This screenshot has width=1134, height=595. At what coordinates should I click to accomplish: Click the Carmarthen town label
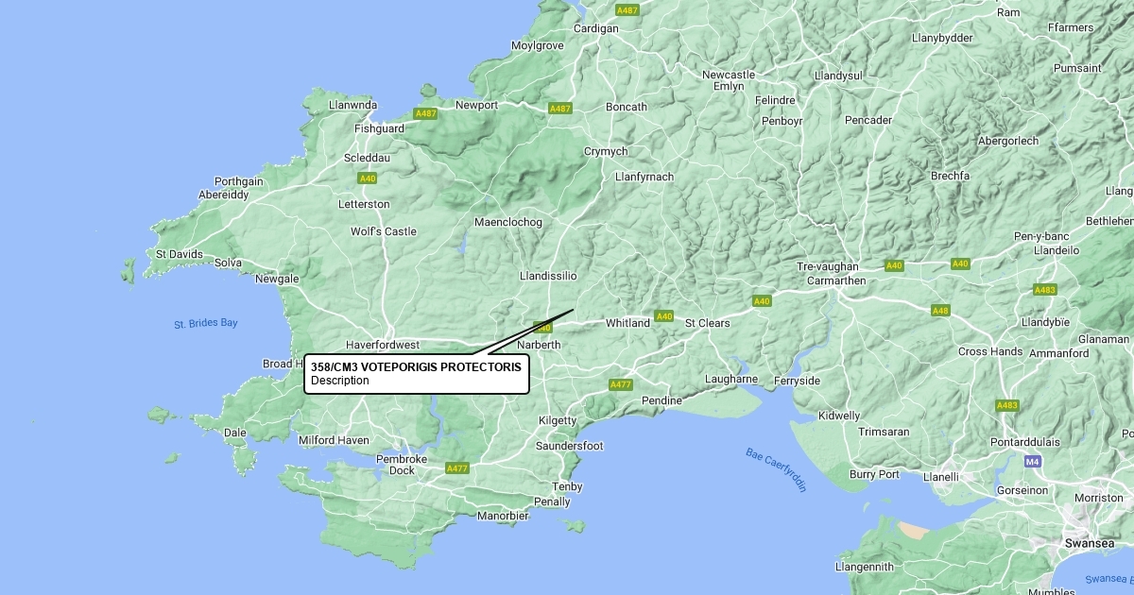click(x=835, y=280)
